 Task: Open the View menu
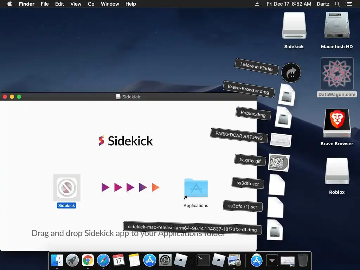[76, 4]
